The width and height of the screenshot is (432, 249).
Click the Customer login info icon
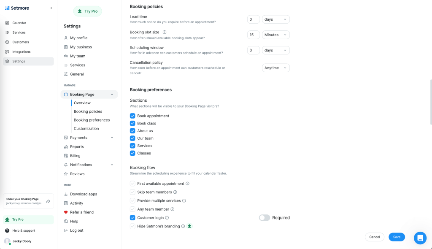coord(167,218)
